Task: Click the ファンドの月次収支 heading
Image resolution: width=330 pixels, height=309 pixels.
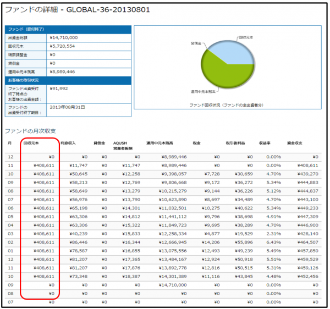Action: (30, 131)
